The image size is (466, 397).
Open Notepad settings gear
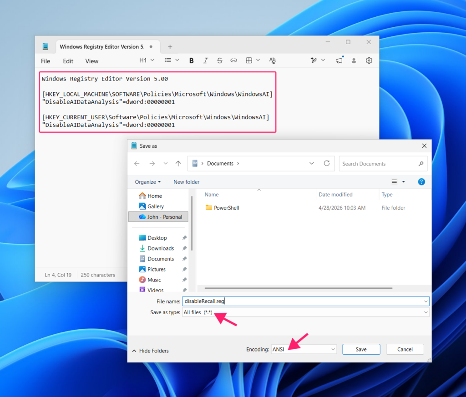(x=369, y=60)
